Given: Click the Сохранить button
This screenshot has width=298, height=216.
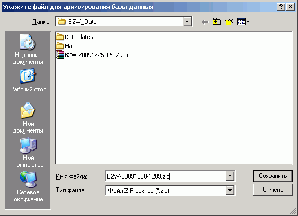Looking at the screenshot, I should pos(273,176).
